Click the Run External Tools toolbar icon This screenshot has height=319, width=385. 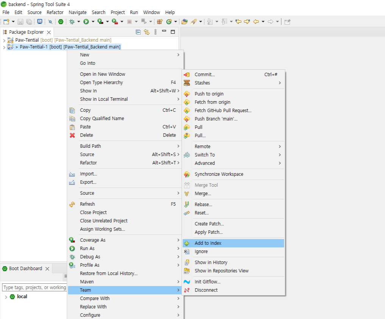(x=115, y=22)
